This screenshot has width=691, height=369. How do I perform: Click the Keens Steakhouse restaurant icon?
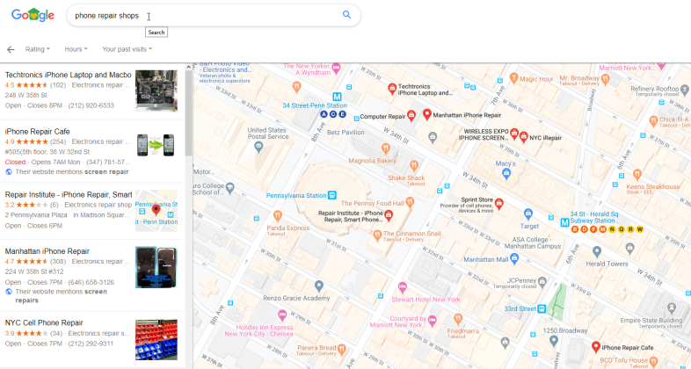pyautogui.click(x=636, y=174)
